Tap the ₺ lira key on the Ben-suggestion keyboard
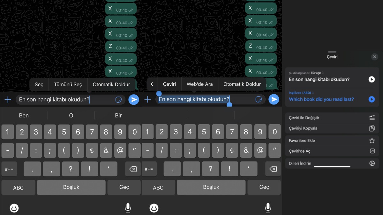 click(92, 150)
